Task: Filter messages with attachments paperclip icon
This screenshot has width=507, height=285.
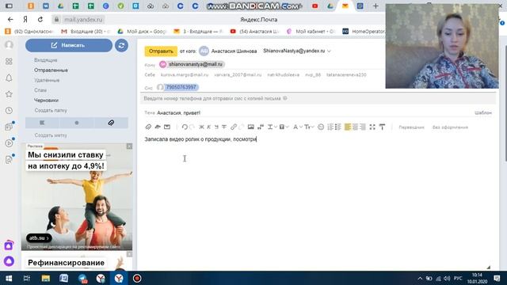Action: coord(111,123)
